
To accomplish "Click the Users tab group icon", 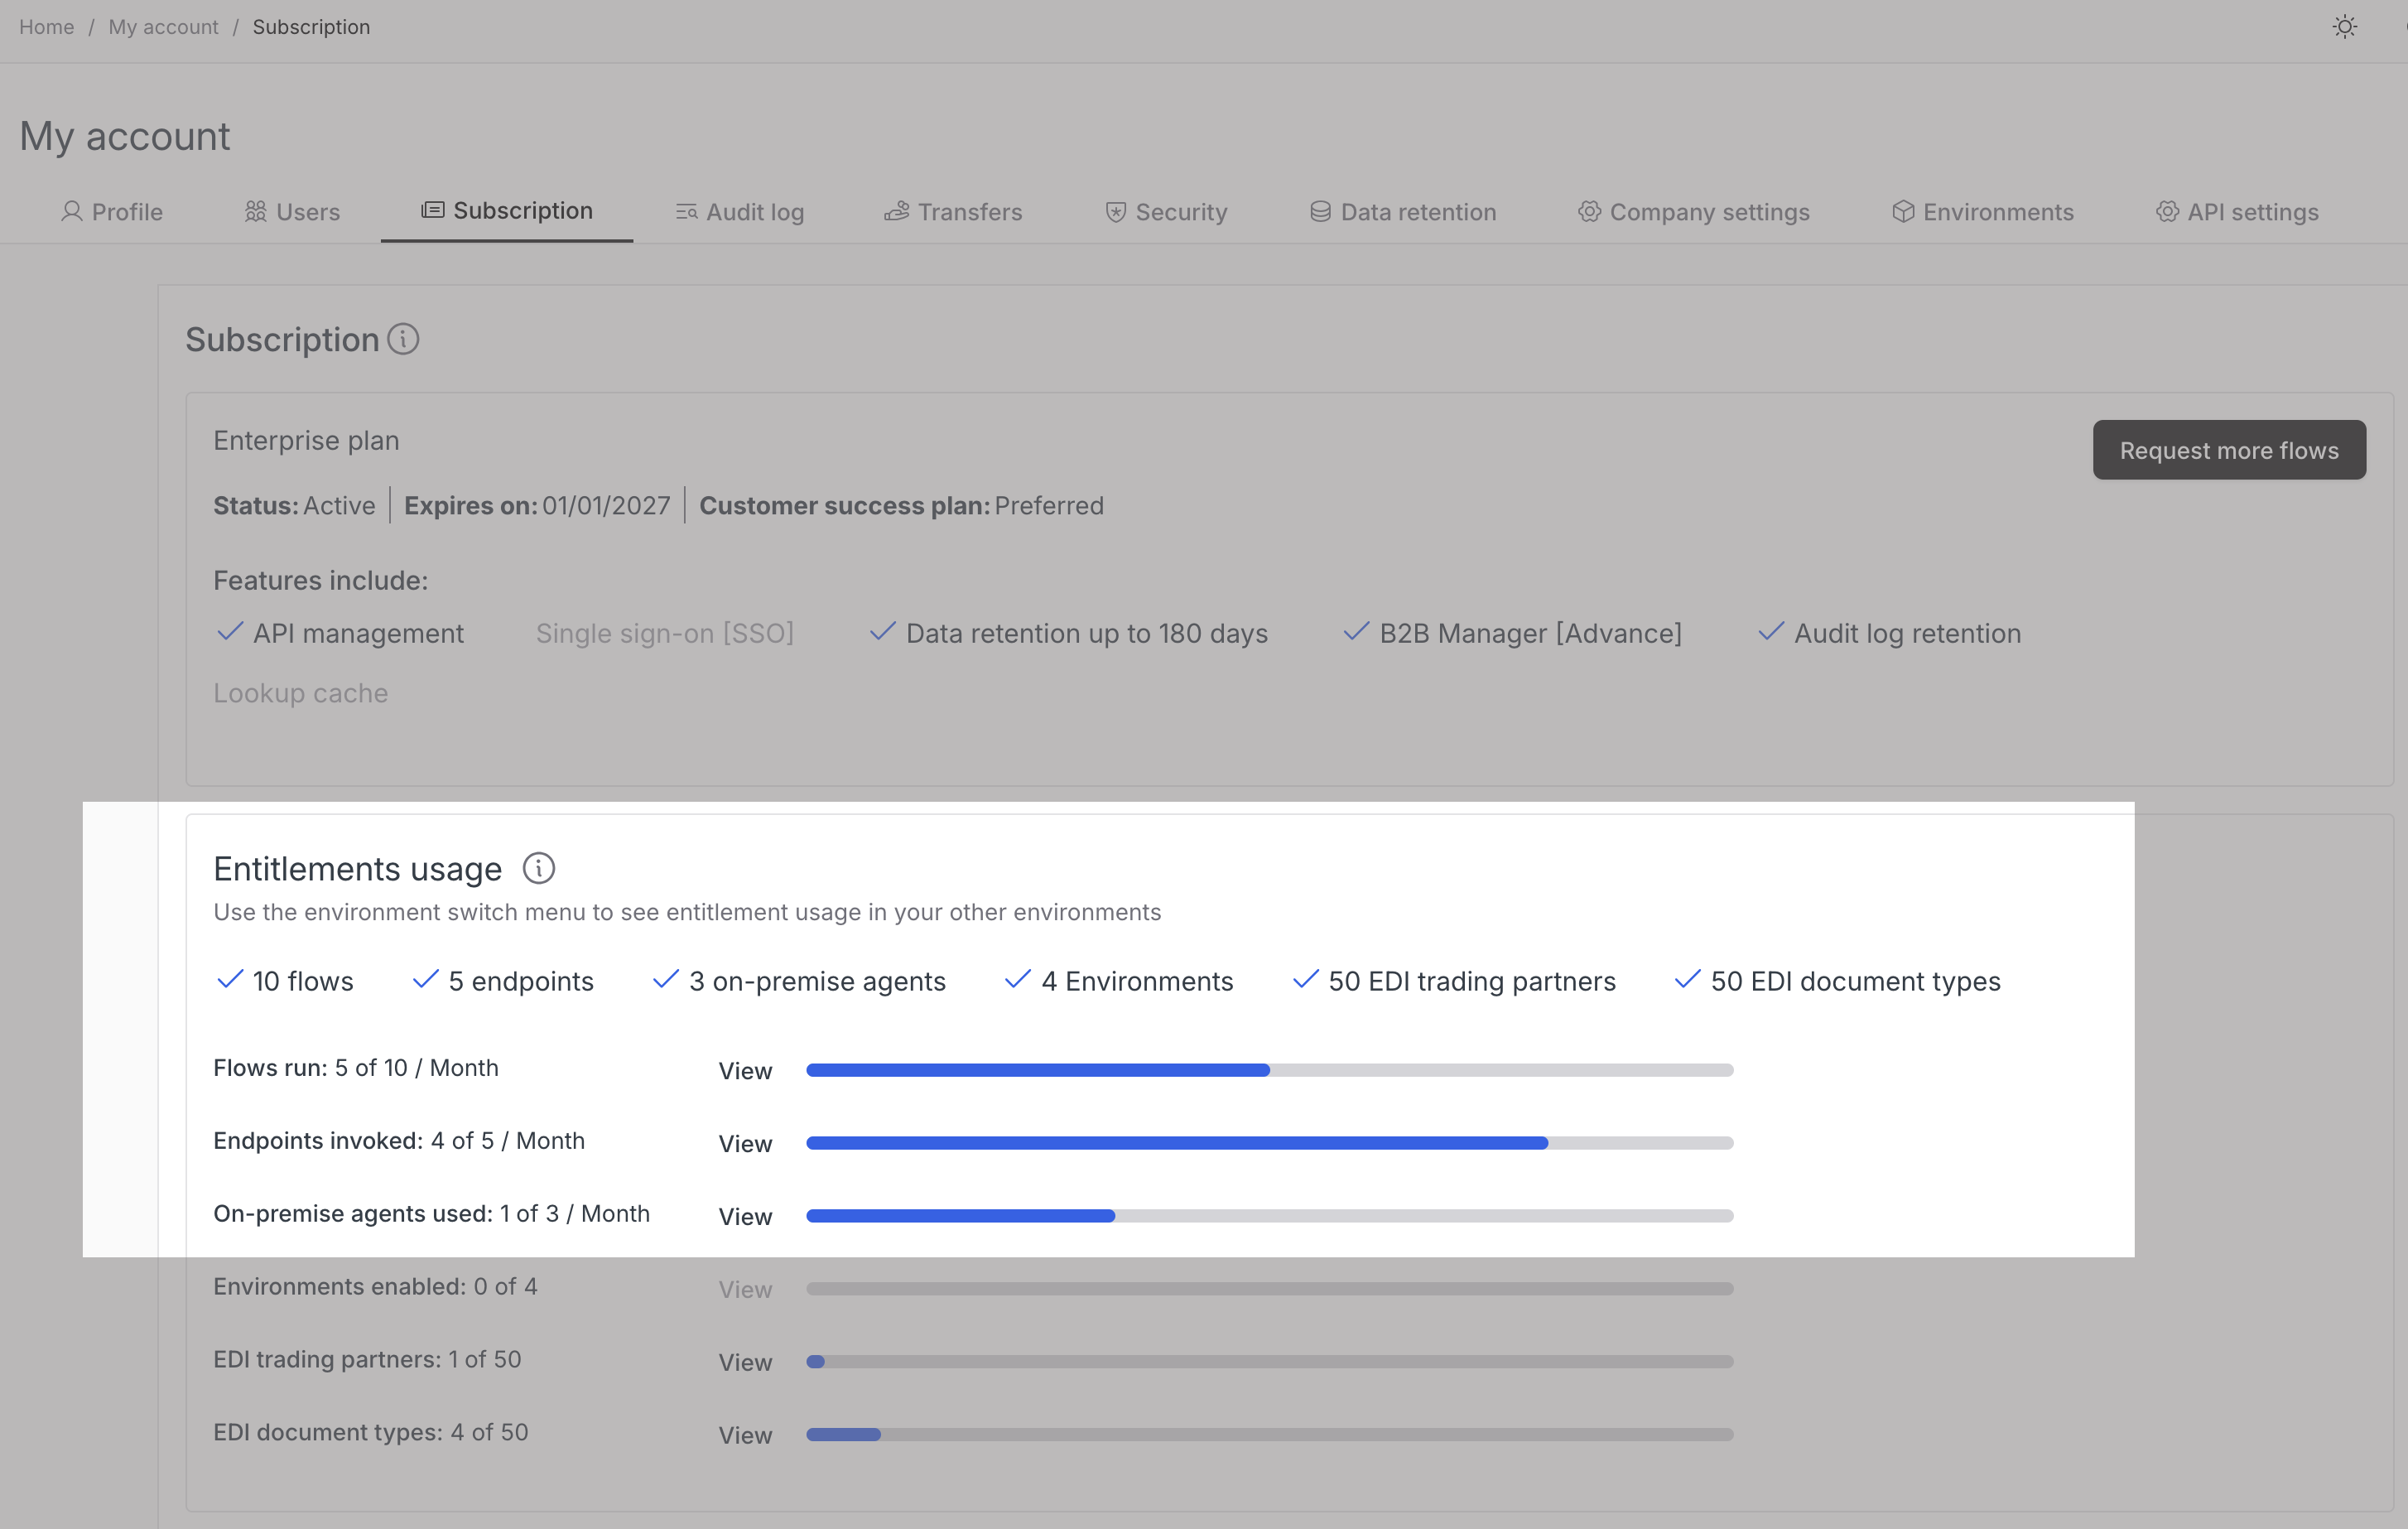I will tap(256, 212).
